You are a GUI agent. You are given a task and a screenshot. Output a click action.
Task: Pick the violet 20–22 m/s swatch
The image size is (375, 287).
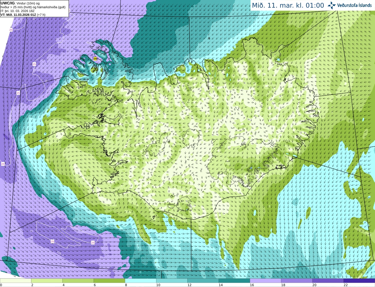coord(328,281)
